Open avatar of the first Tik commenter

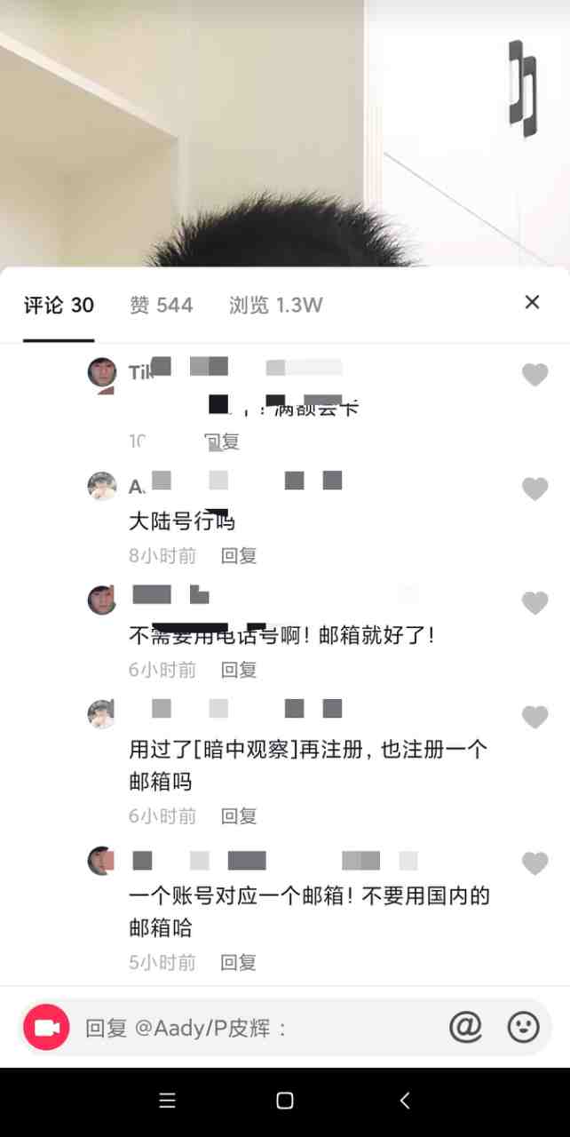(x=102, y=372)
